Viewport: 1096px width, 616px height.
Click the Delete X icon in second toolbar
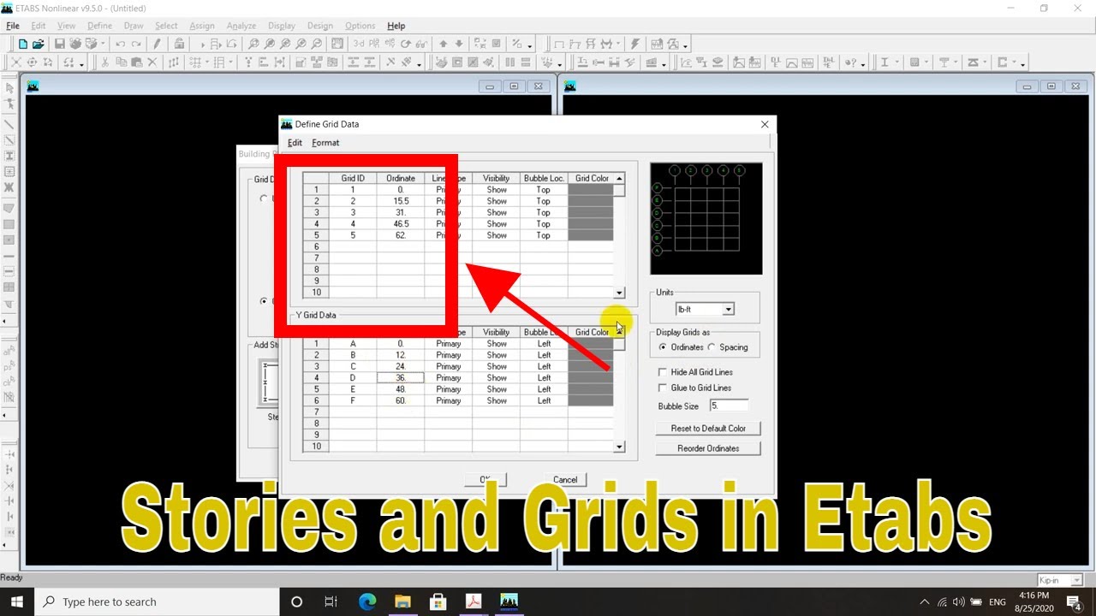[x=152, y=62]
